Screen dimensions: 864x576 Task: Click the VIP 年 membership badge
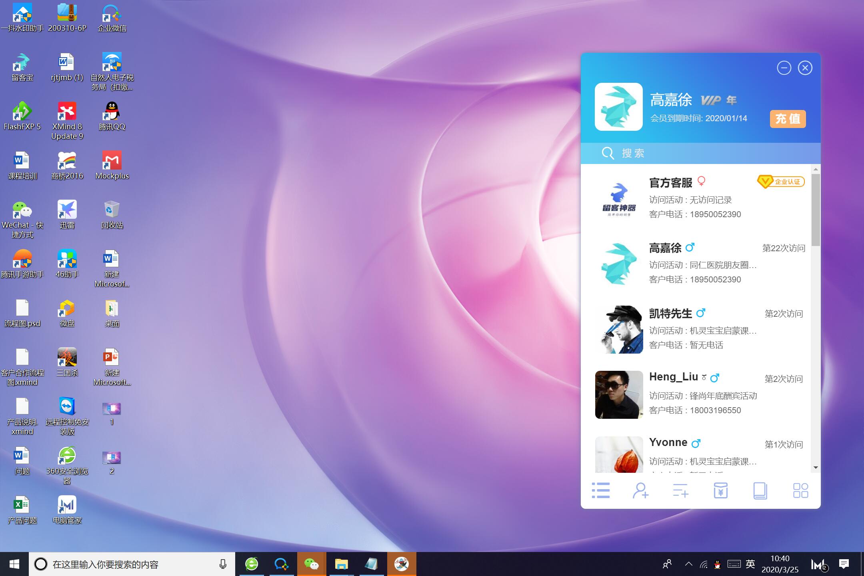(x=718, y=100)
